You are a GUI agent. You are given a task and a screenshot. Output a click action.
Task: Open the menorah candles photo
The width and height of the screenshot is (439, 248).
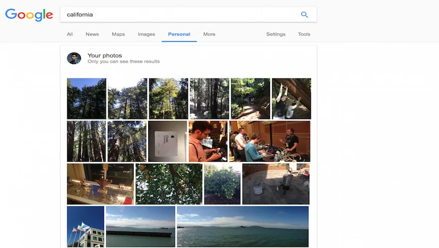click(101, 184)
